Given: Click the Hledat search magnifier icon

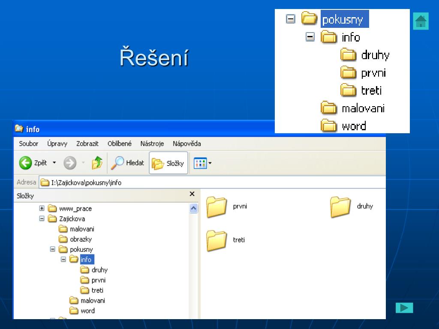Looking at the screenshot, I should [117, 163].
